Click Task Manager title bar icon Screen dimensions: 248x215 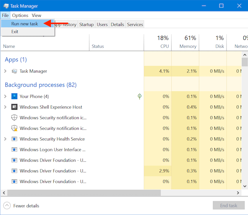pyautogui.click(x=6, y=6)
